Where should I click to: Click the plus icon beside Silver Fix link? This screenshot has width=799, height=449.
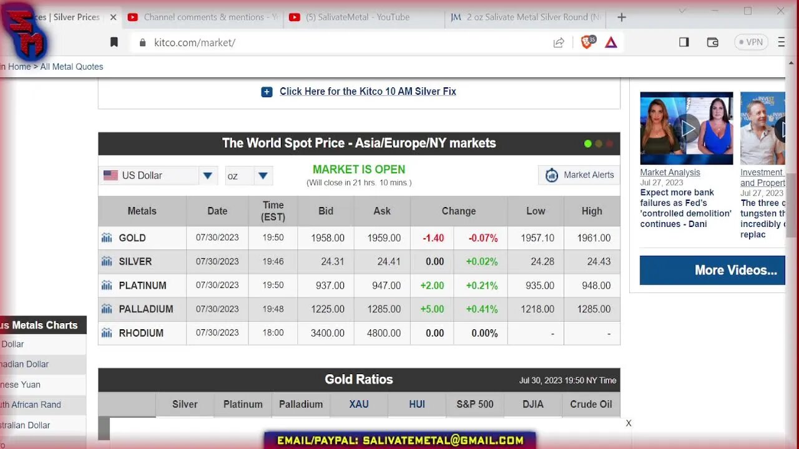(x=267, y=92)
